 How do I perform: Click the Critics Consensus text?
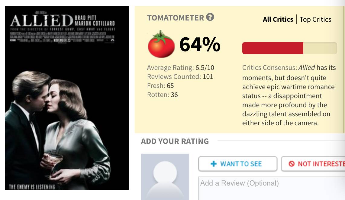pos(289,95)
